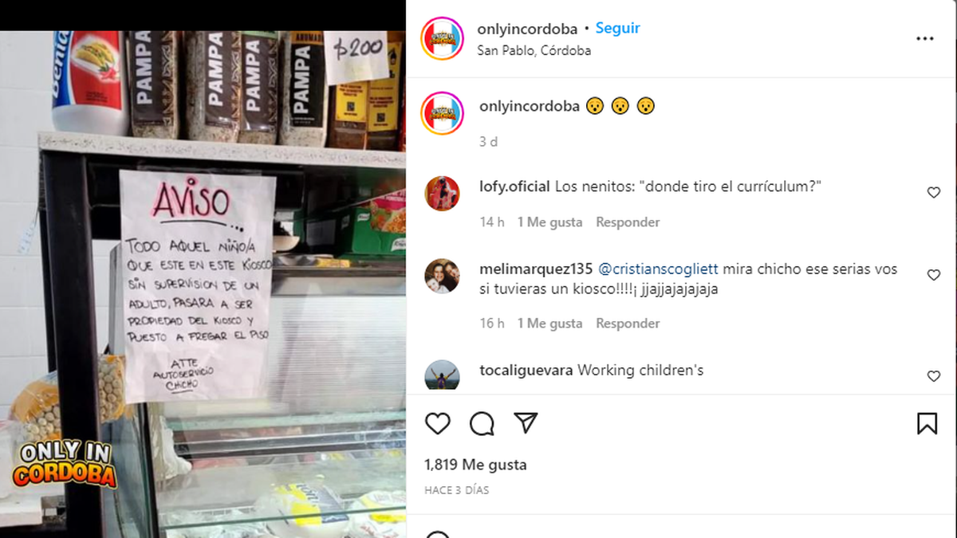Like tocaliguevara's comment
The height and width of the screenshot is (538, 957).
point(934,376)
